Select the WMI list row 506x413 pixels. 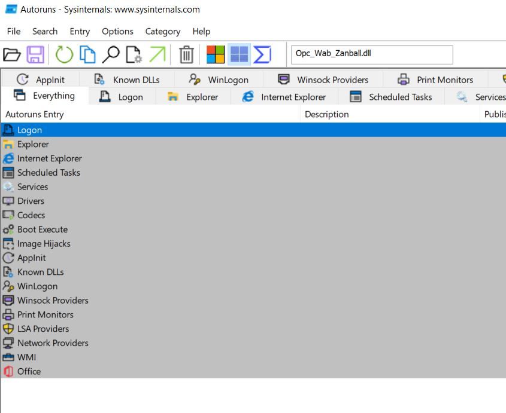(x=253, y=357)
